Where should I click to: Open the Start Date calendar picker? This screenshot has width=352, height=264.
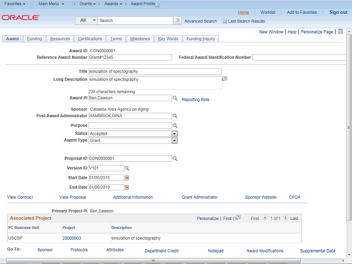pyautogui.click(x=127, y=178)
